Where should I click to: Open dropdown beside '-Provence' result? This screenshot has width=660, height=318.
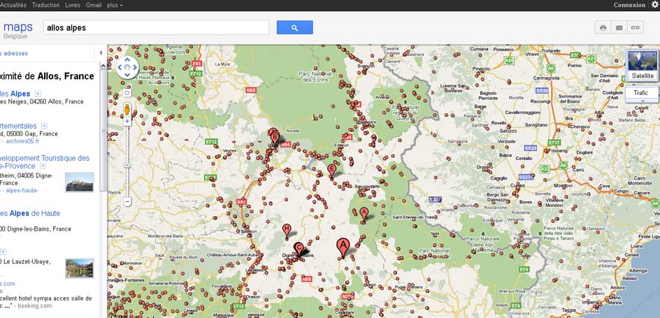tap(43, 166)
